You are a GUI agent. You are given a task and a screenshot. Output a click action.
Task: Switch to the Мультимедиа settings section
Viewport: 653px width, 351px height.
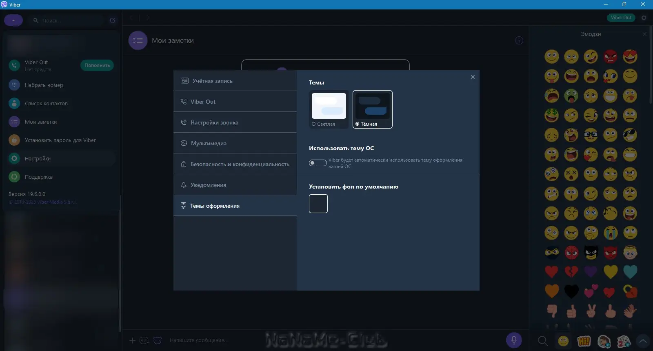point(235,143)
